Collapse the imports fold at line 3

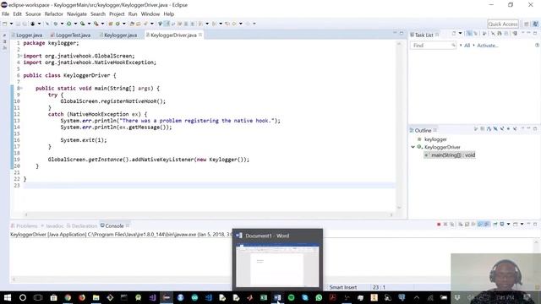click(20, 56)
